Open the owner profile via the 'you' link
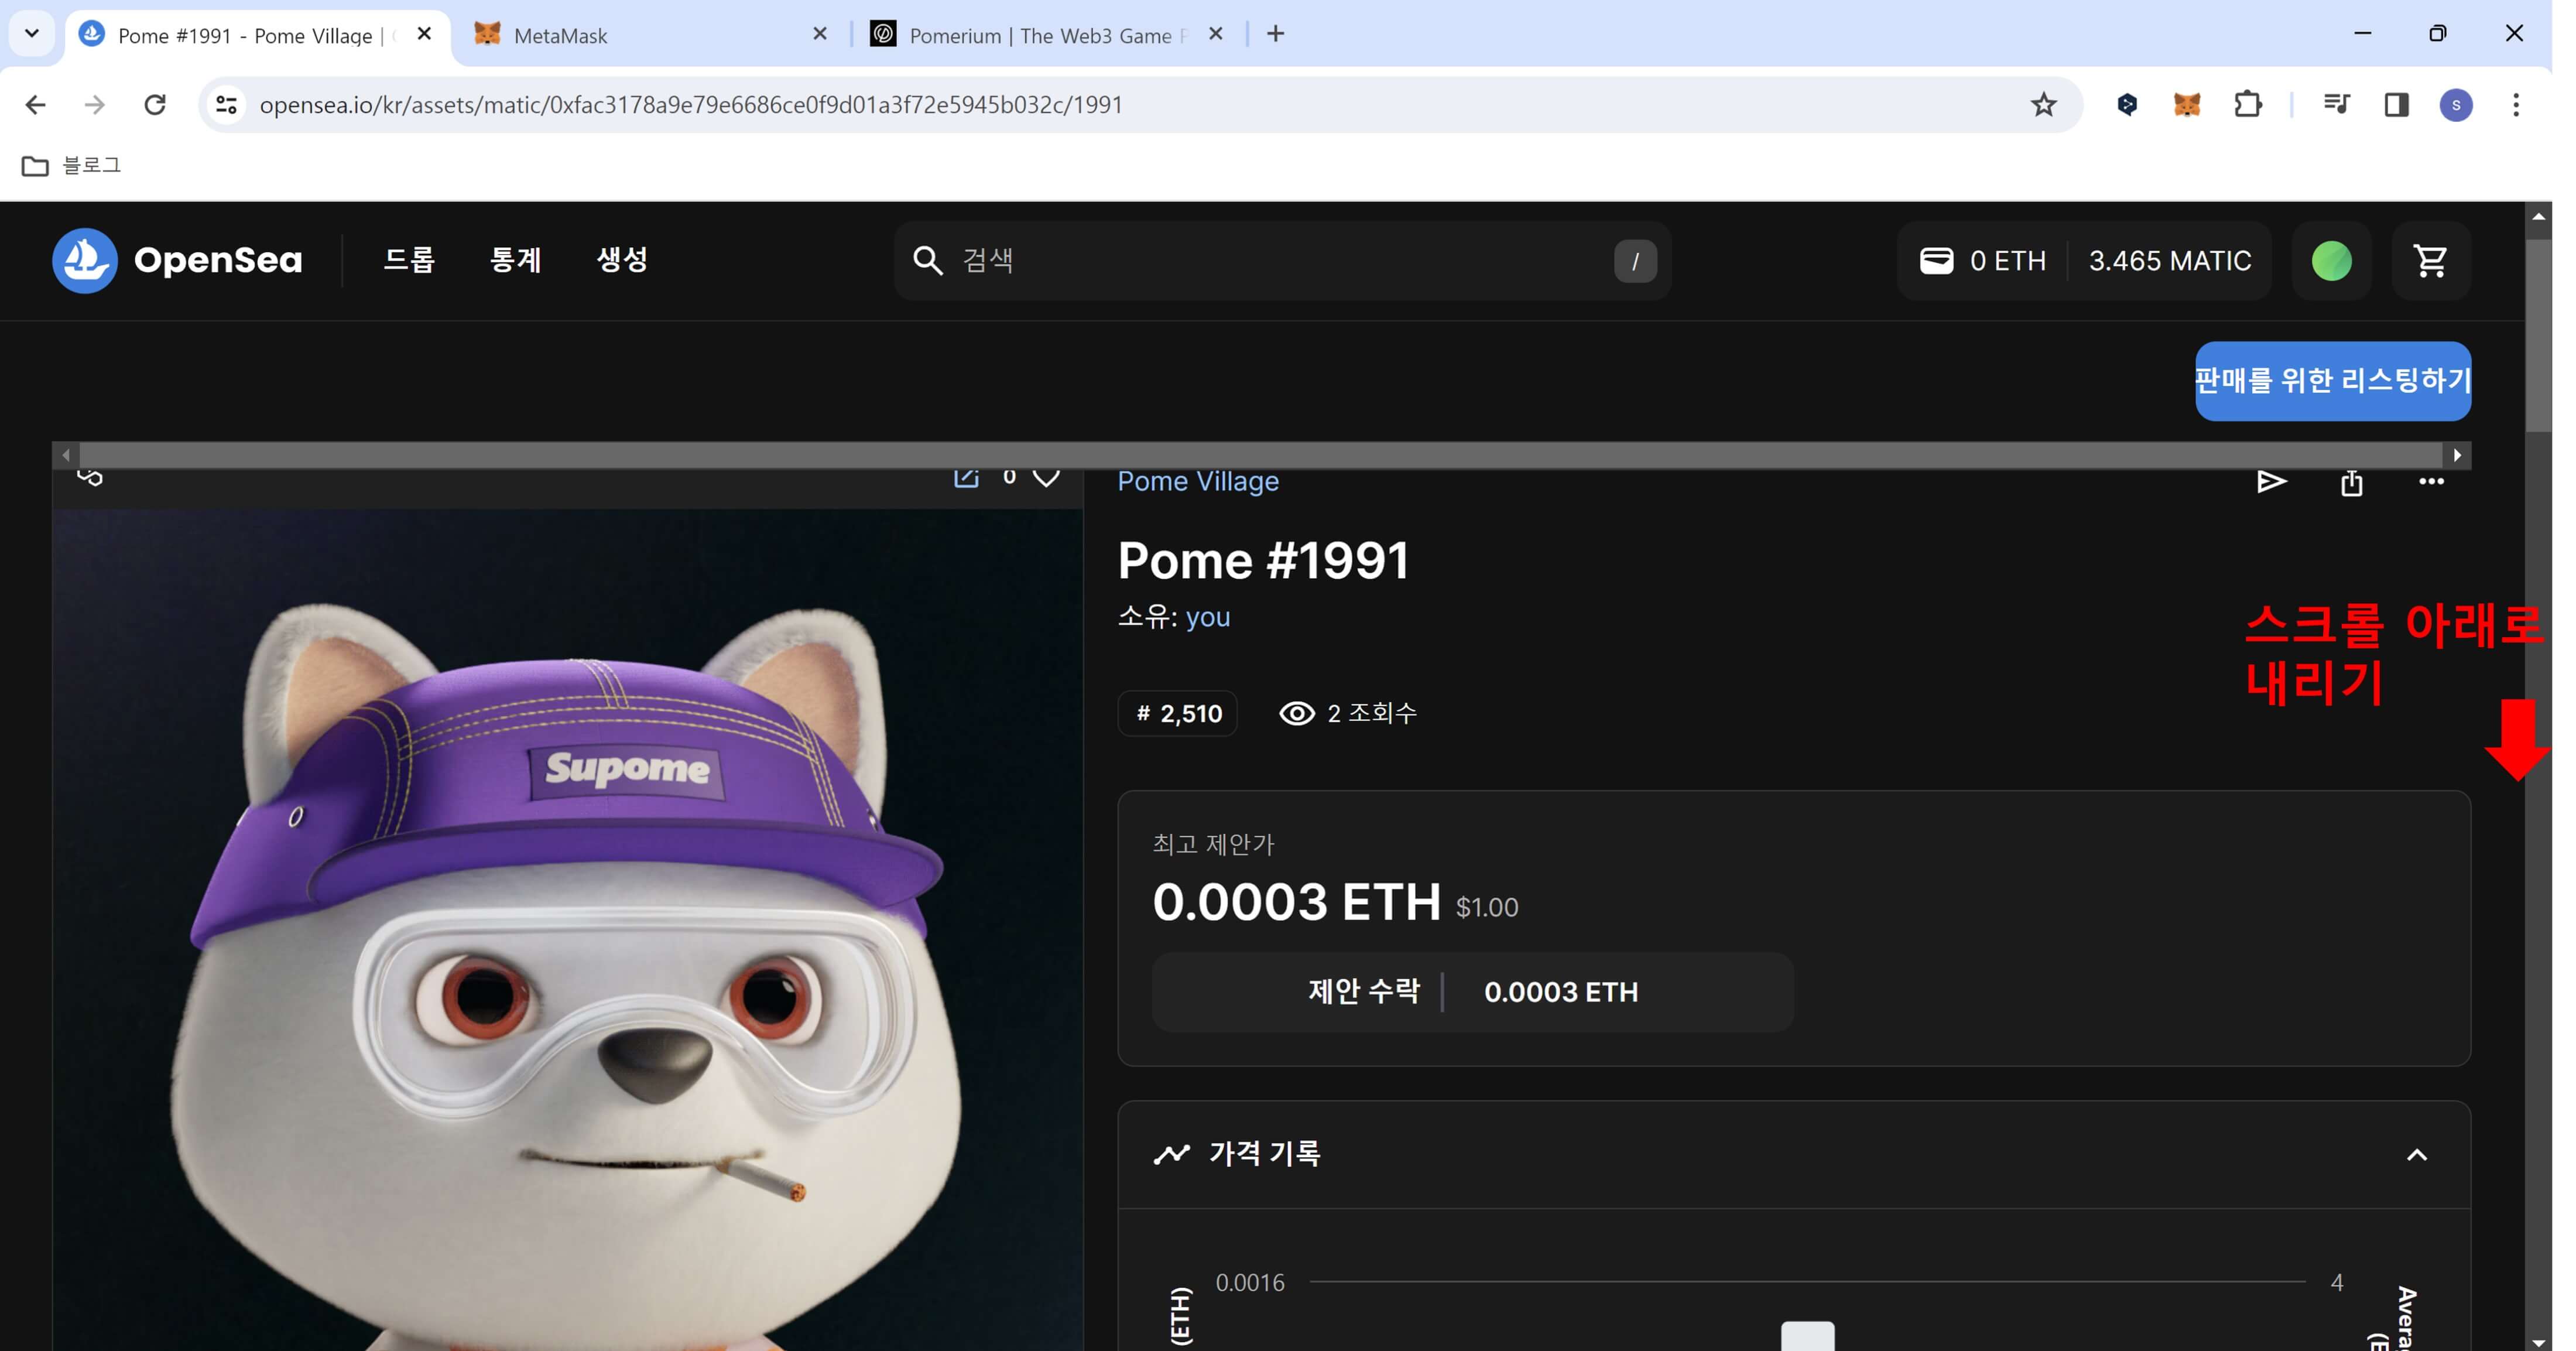This screenshot has width=2576, height=1351. pyautogui.click(x=1208, y=617)
